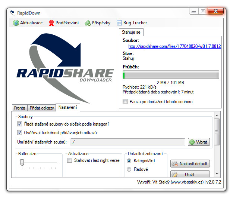
Task: Click the '2 MB / 101 MB' text
Action: 170,83
